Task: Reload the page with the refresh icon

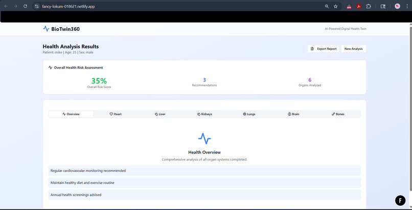Action: click(25, 6)
